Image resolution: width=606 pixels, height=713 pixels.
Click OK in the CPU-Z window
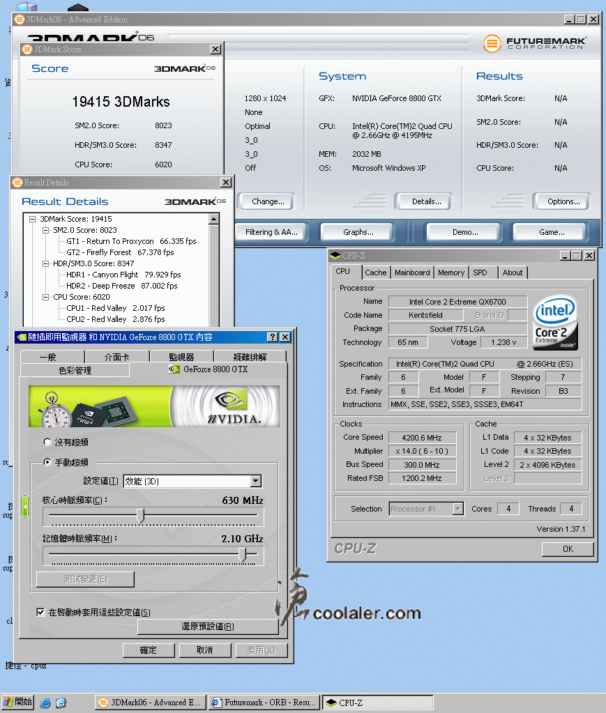568,549
